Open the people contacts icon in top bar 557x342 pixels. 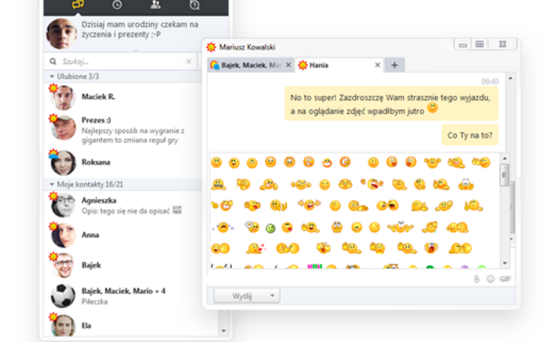pos(155,5)
